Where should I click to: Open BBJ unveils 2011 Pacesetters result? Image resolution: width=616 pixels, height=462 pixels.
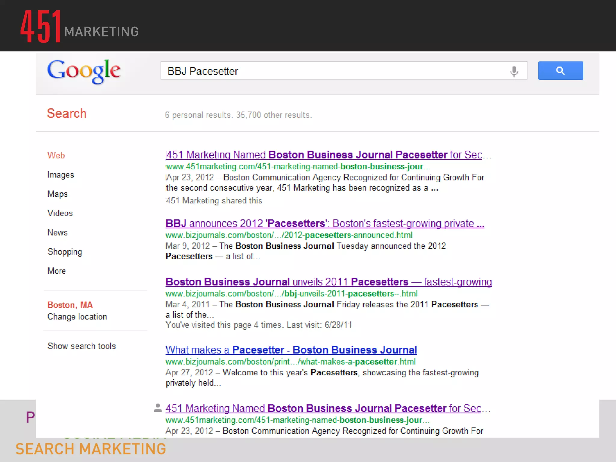328,282
